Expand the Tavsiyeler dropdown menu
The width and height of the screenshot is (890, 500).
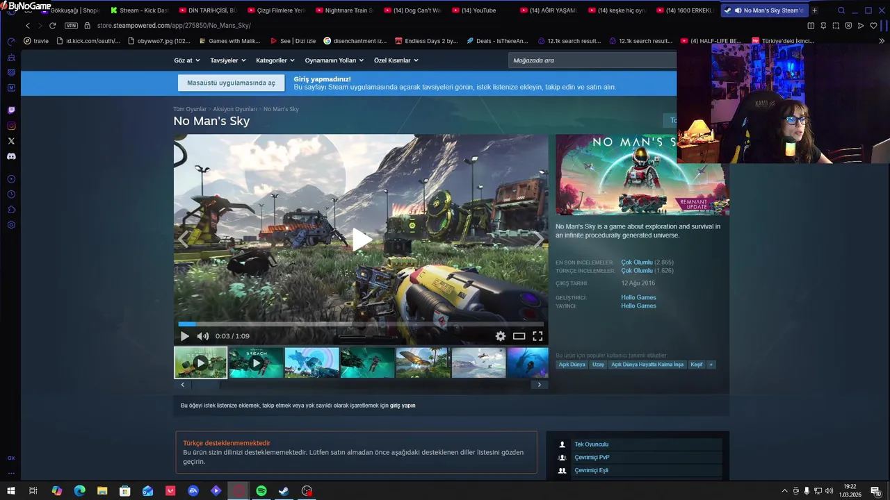tap(228, 60)
